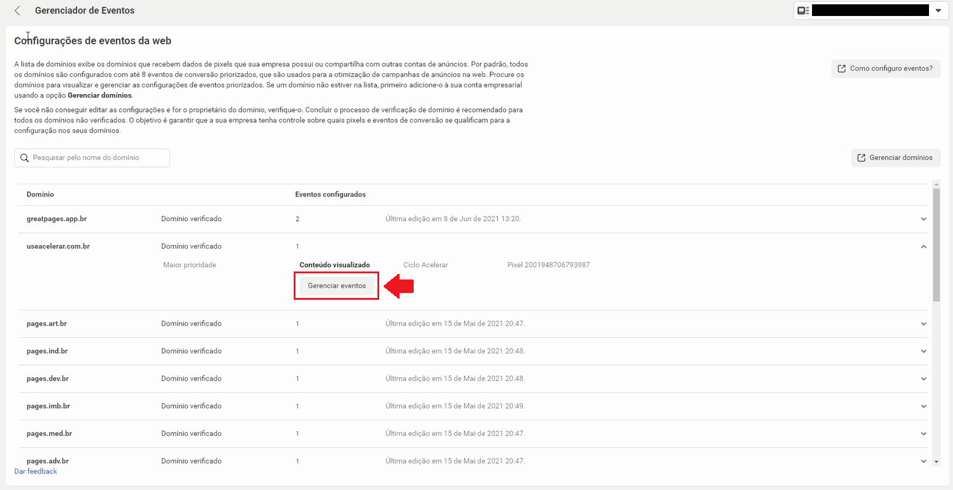Click the Pixel 2001948706793987 text

(x=549, y=265)
